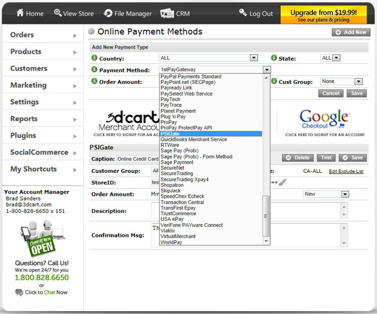Click the Delete button for PSIGate

[x=298, y=158]
